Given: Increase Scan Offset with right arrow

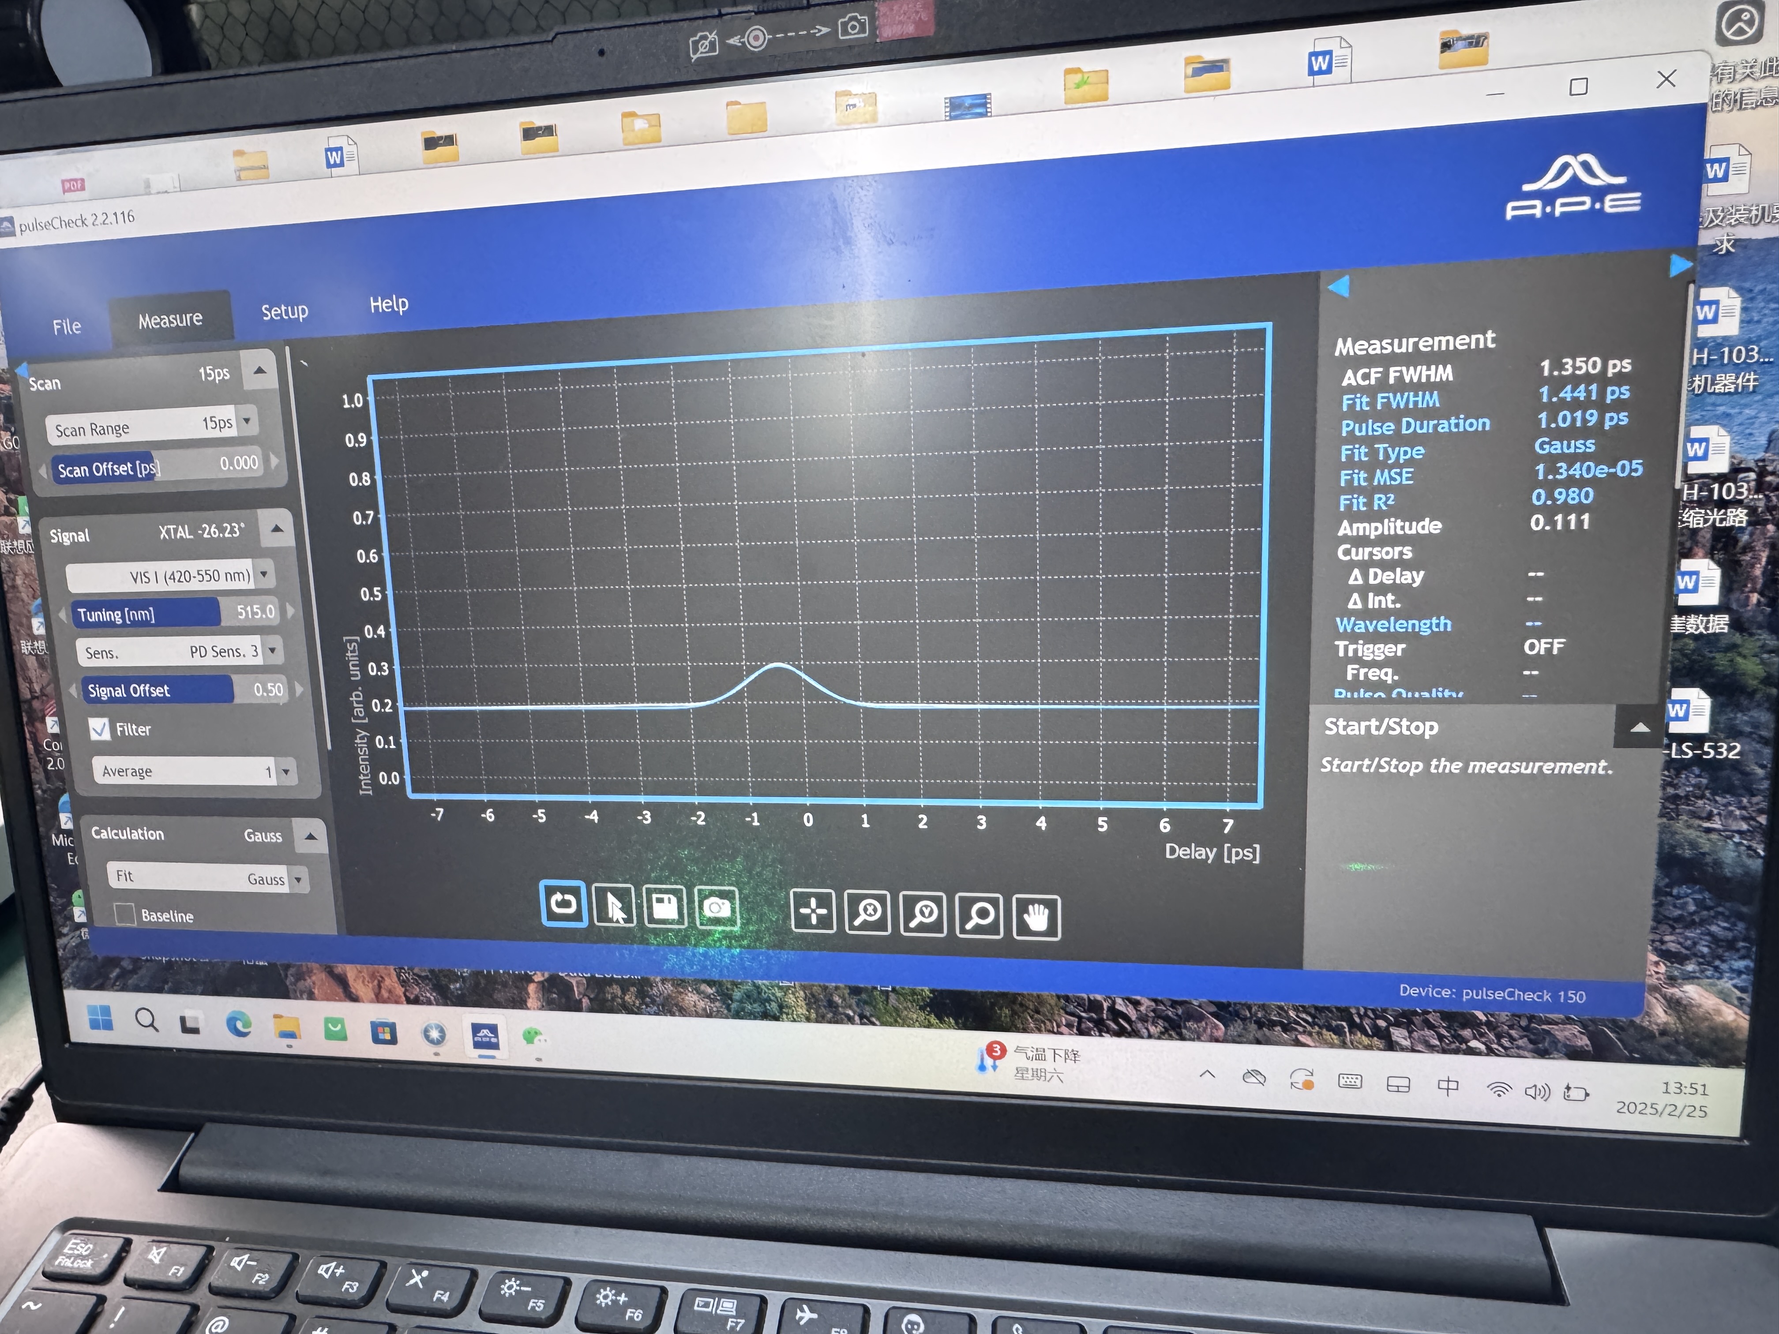Looking at the screenshot, I should click(274, 461).
